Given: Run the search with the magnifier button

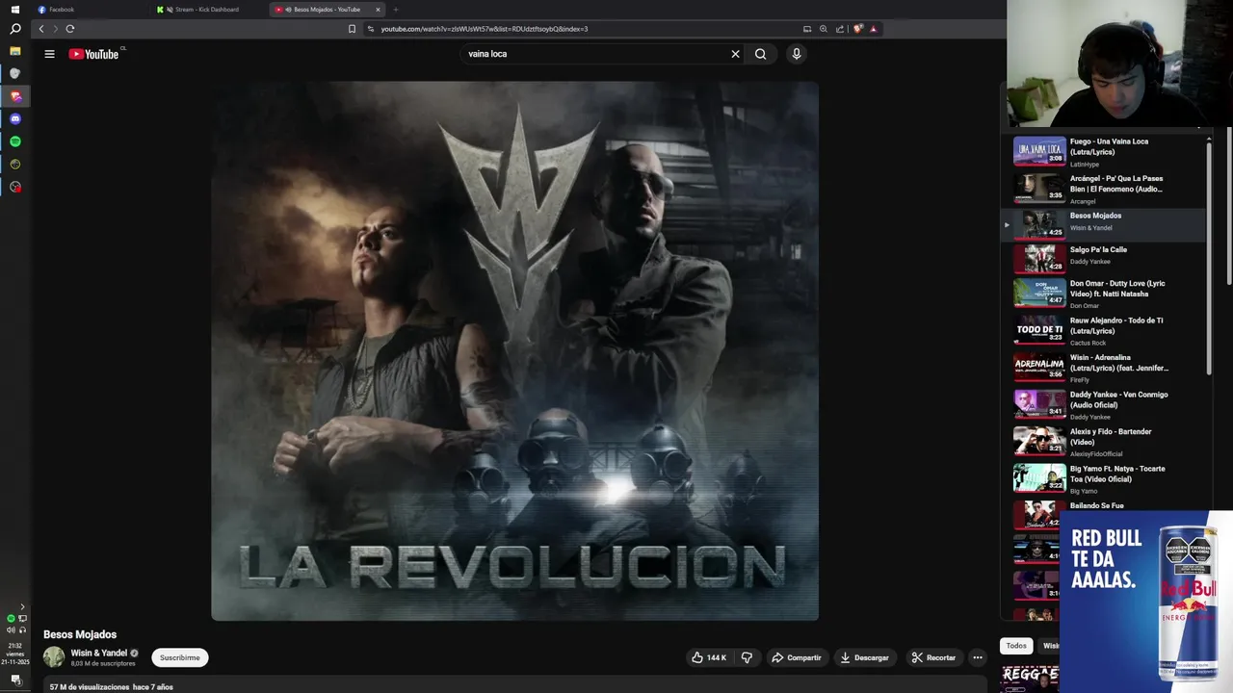Looking at the screenshot, I should [x=760, y=54].
